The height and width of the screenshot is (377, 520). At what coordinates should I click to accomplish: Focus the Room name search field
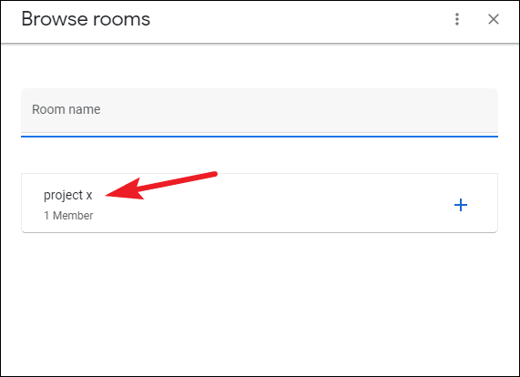coord(260,112)
